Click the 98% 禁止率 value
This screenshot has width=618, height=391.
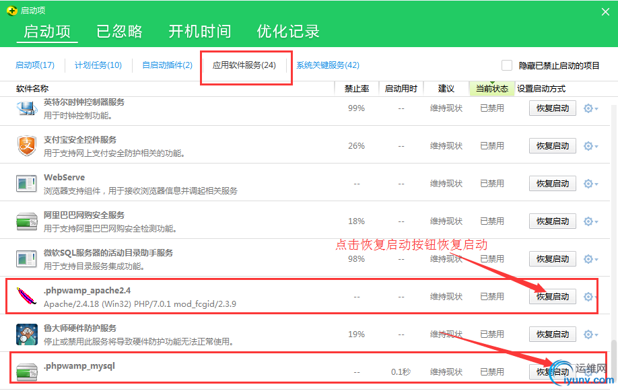coord(356,259)
